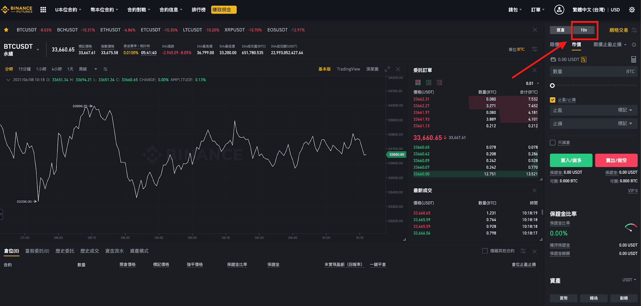Check hide other contracts checkbox
Viewport: 641px width, 306px height.
click(485, 251)
